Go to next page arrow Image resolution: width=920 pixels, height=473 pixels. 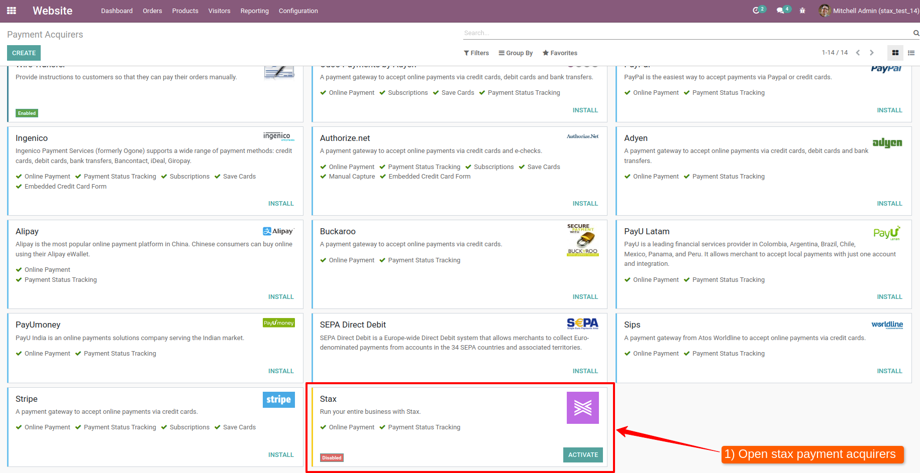tap(872, 53)
